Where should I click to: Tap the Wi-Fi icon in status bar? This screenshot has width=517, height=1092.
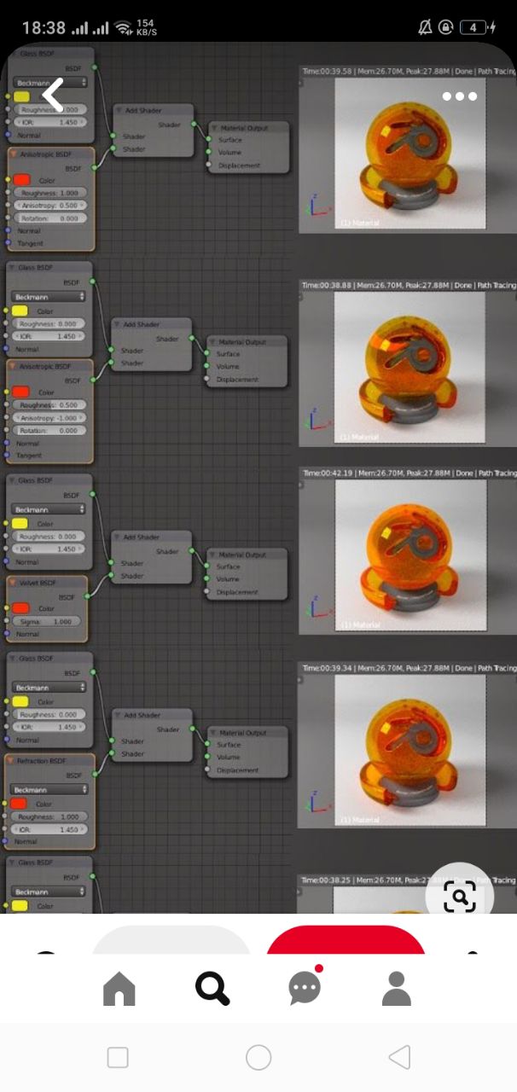click(x=125, y=27)
